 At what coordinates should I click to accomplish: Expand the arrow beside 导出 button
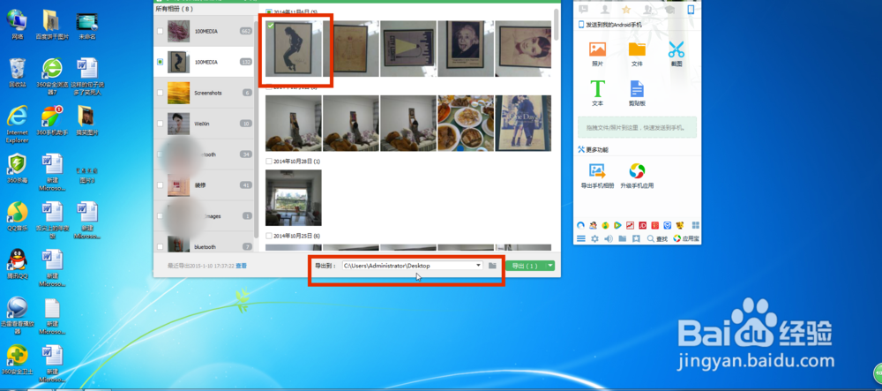(x=550, y=266)
